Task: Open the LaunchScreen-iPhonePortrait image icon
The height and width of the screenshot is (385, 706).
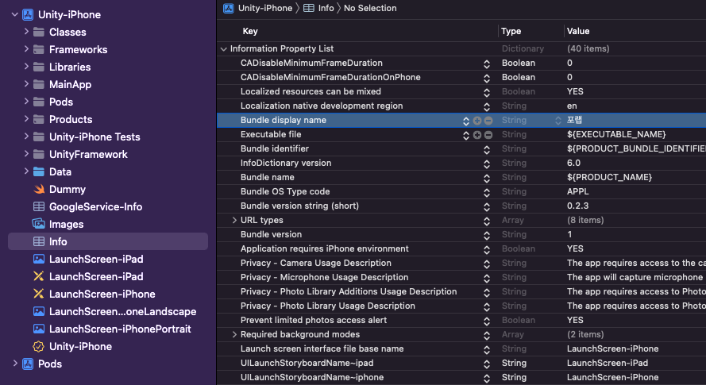Action: pyautogui.click(x=39, y=329)
